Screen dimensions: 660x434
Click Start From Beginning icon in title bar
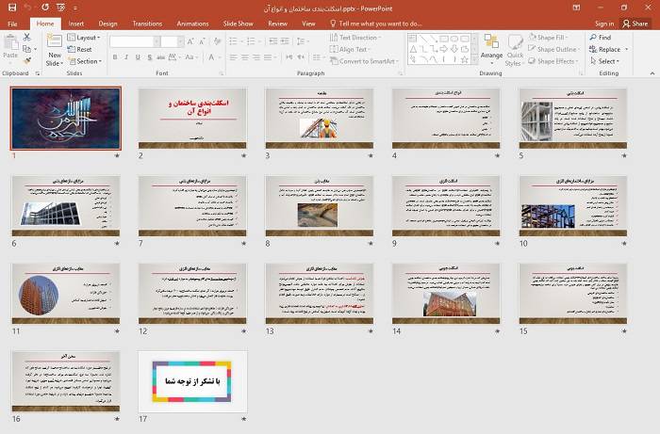[60, 8]
